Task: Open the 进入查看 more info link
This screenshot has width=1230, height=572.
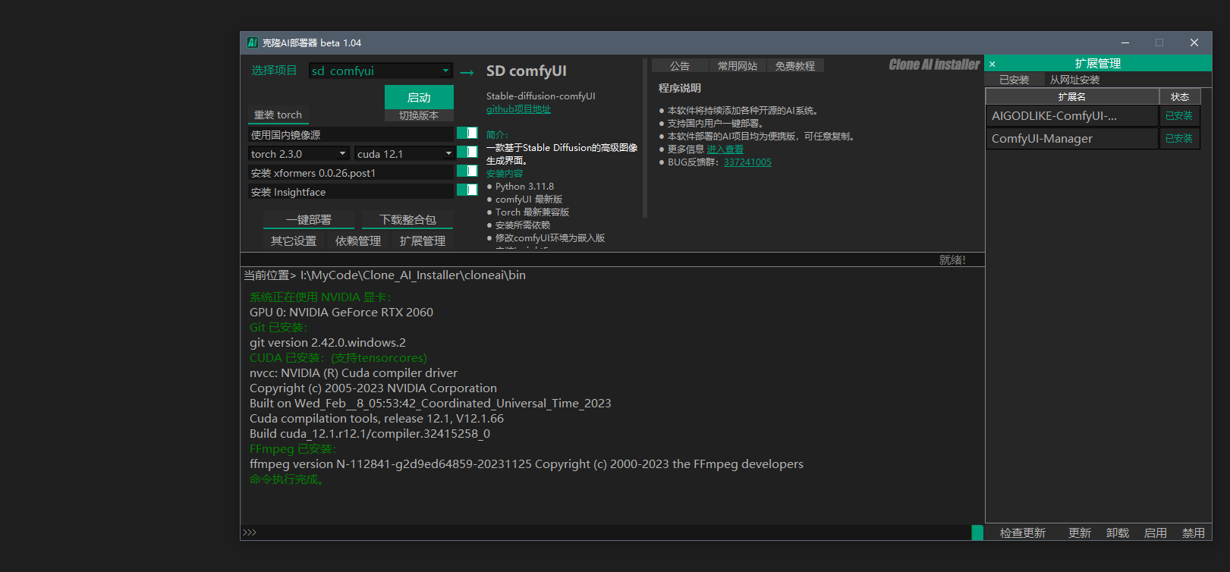Action: pos(725,149)
